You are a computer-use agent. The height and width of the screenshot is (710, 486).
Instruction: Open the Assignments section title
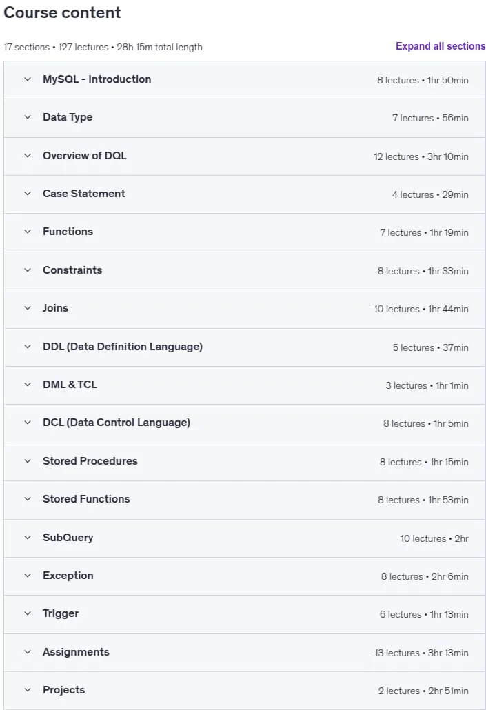pos(76,652)
